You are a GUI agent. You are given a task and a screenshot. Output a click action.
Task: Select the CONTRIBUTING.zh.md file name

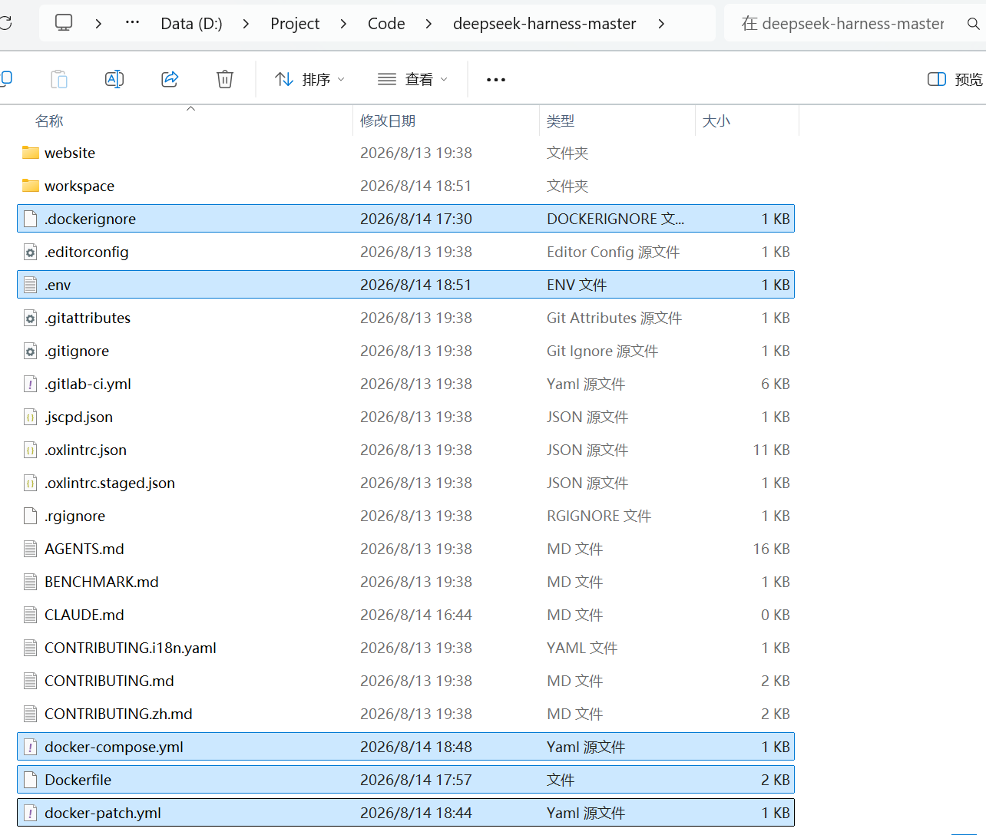tap(118, 714)
